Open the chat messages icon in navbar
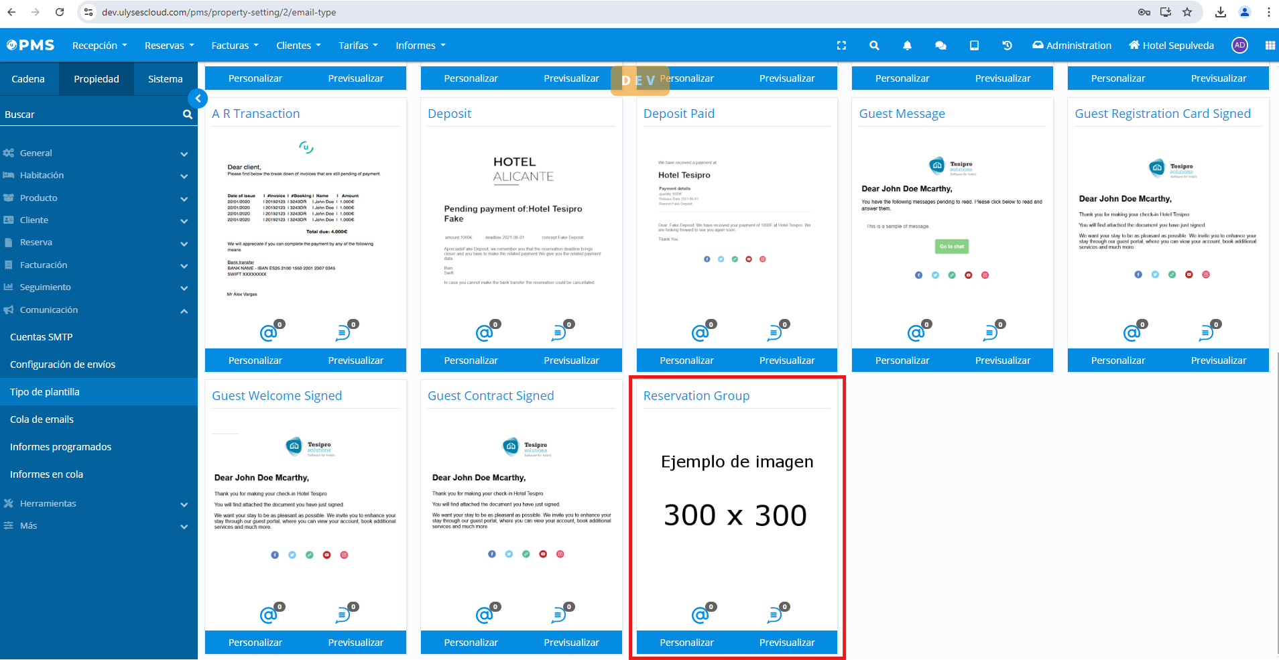This screenshot has height=660, width=1279. pyautogui.click(x=940, y=46)
